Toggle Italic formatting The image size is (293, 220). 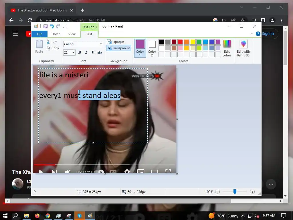86,52
